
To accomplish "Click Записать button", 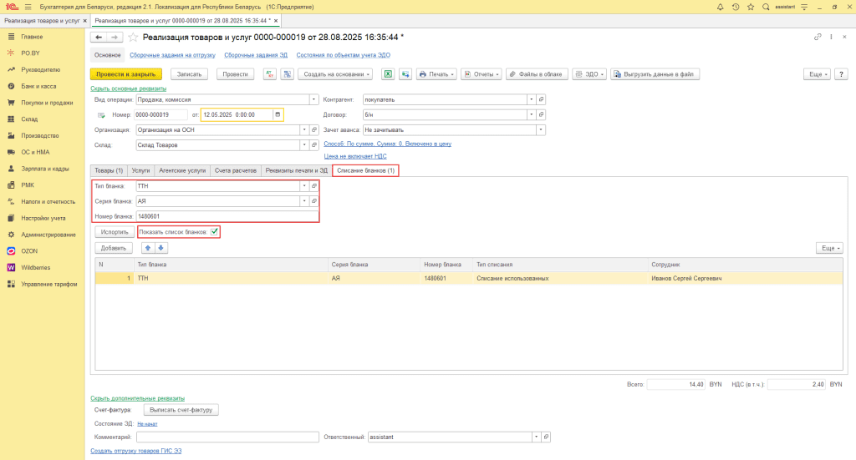I will click(190, 74).
